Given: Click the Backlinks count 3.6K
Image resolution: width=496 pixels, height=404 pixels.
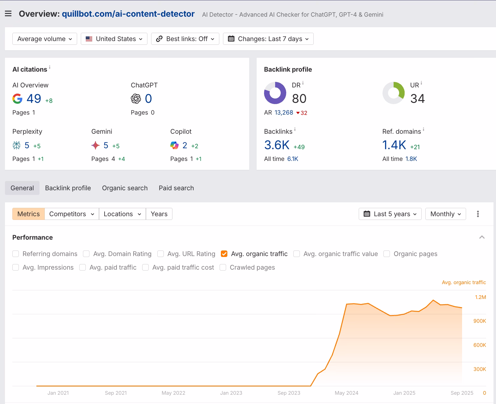Looking at the screenshot, I should (x=277, y=145).
